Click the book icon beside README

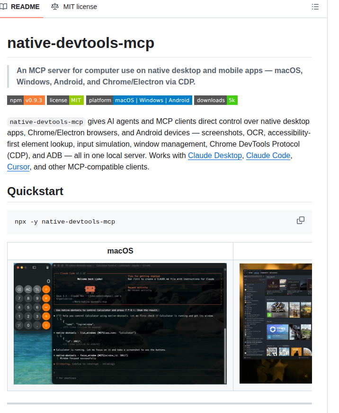pyautogui.click(x=3, y=7)
